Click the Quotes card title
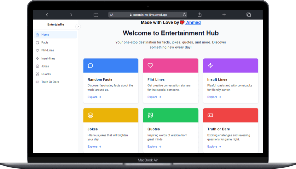 pyautogui.click(x=154, y=129)
